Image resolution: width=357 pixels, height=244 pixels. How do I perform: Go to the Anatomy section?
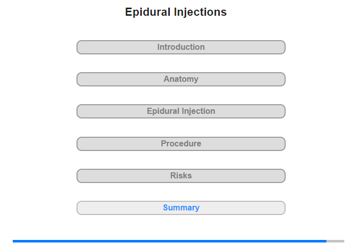181,79
